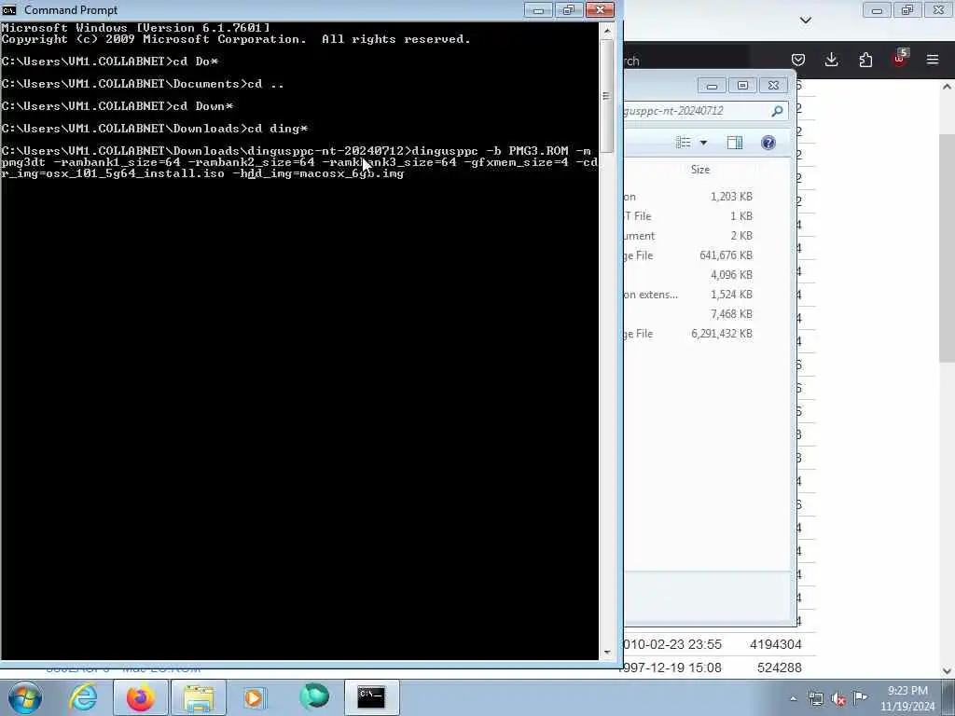The width and height of the screenshot is (955, 716).
Task: Click the taskbar clock showing 9:23 PM
Action: (907, 698)
